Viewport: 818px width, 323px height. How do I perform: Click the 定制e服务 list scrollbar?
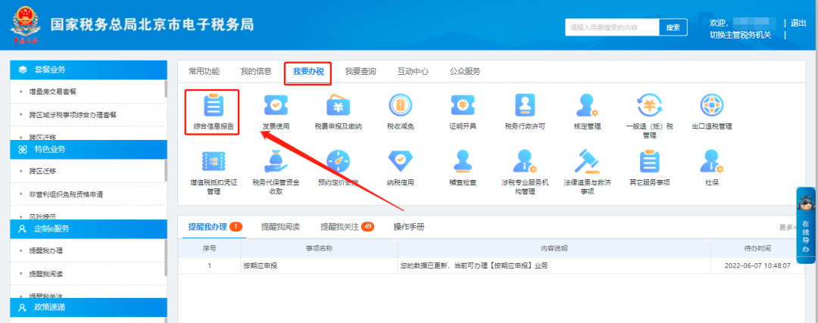click(x=166, y=257)
